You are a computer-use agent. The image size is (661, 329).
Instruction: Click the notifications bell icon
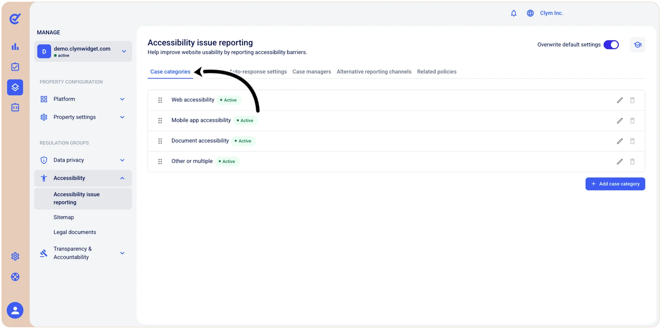click(513, 13)
